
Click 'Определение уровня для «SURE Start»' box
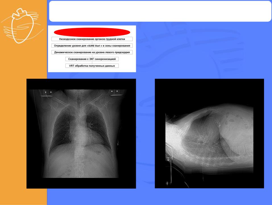click(92, 46)
